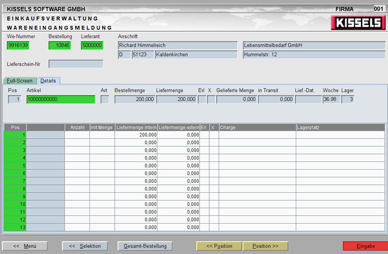Viewport: 388px width, 254px height.
Task: Click the country code field D
Action: pos(124,55)
